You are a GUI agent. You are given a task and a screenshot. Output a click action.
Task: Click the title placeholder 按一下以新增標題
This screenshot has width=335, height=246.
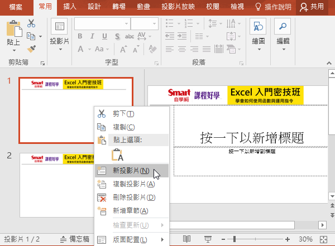[x=252, y=138]
